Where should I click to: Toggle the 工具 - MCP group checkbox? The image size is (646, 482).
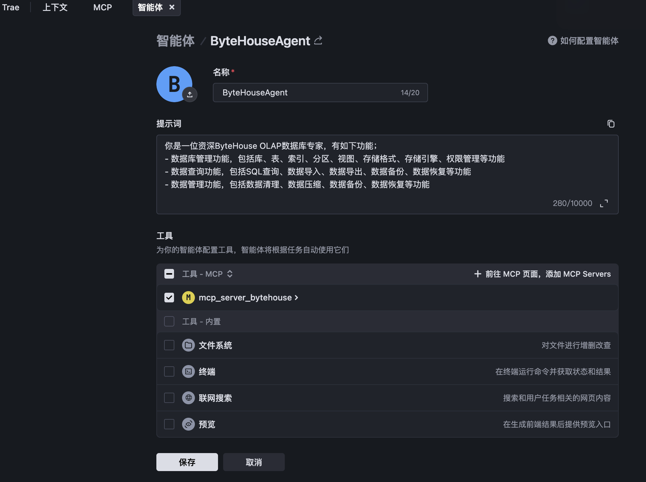click(x=169, y=274)
